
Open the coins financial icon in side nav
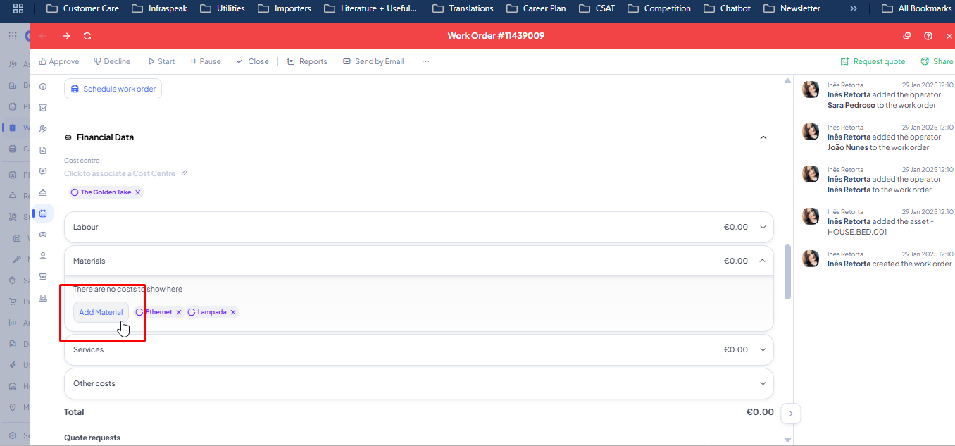43,235
